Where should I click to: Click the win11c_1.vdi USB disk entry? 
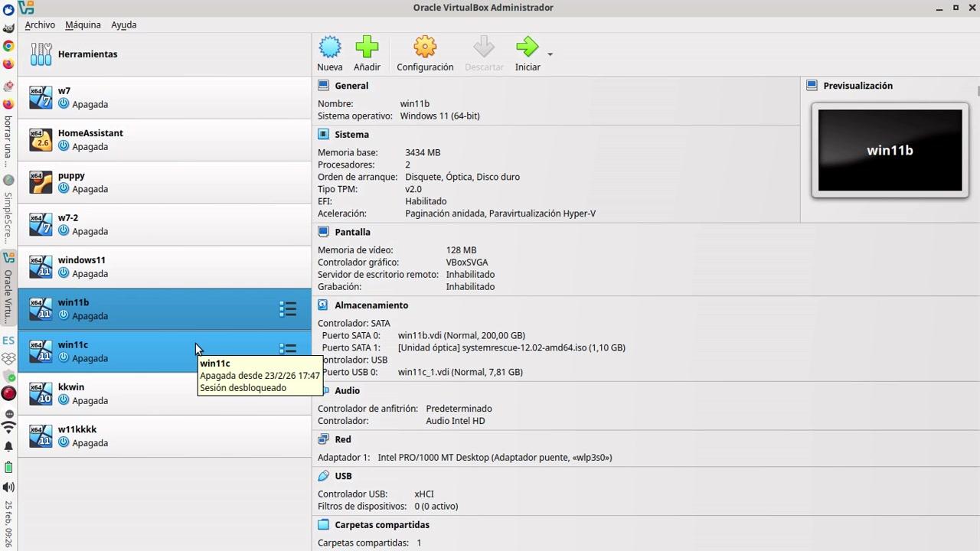pos(460,372)
